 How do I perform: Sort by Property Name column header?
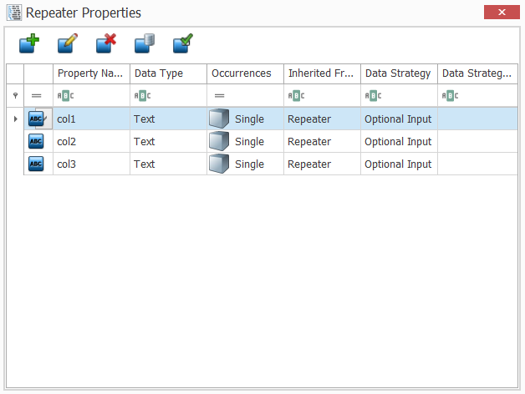click(91, 73)
